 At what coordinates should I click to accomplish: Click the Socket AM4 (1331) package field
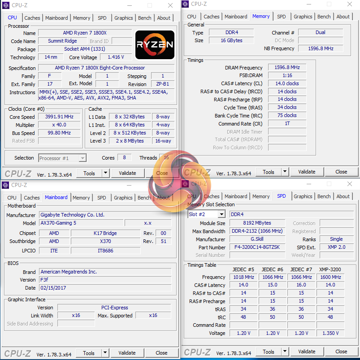pyautogui.click(x=85, y=49)
